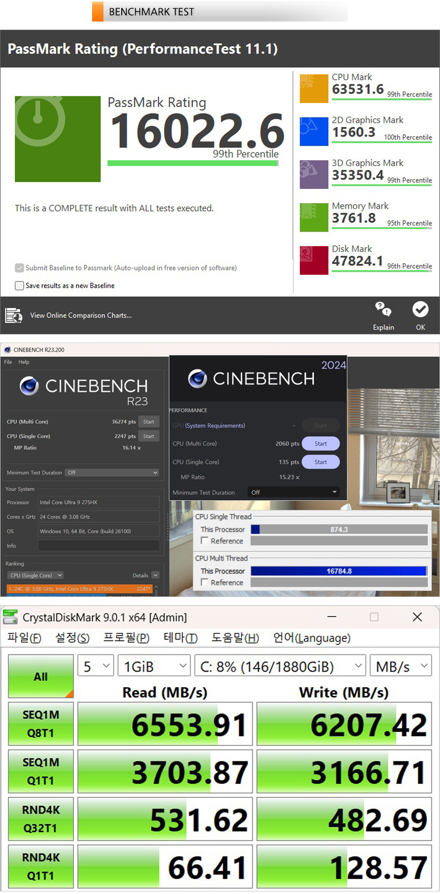The image size is (440, 894).
Task: Click the CPU Mark orange icon
Action: 314,89
